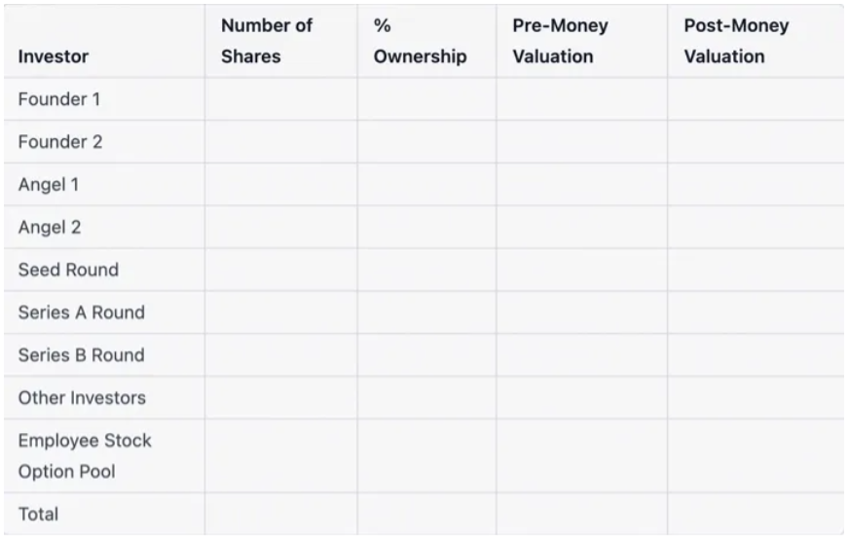Screen dimensions: 848x544
Task: Select the Total row label
Action: coord(39,514)
